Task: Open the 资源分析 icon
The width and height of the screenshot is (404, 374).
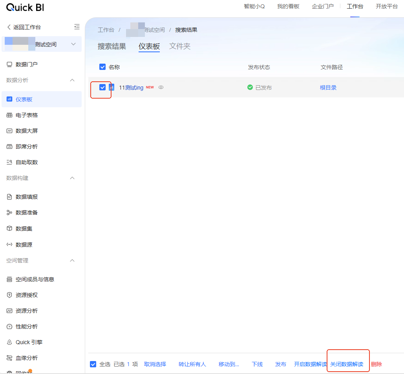Action: tap(9, 311)
